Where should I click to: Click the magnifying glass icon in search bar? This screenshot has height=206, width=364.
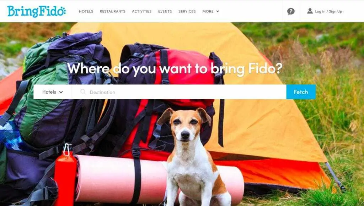83,92
